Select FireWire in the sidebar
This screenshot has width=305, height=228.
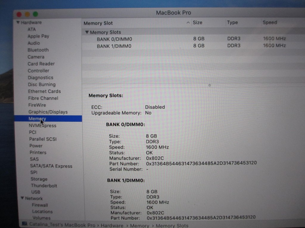point(37,105)
